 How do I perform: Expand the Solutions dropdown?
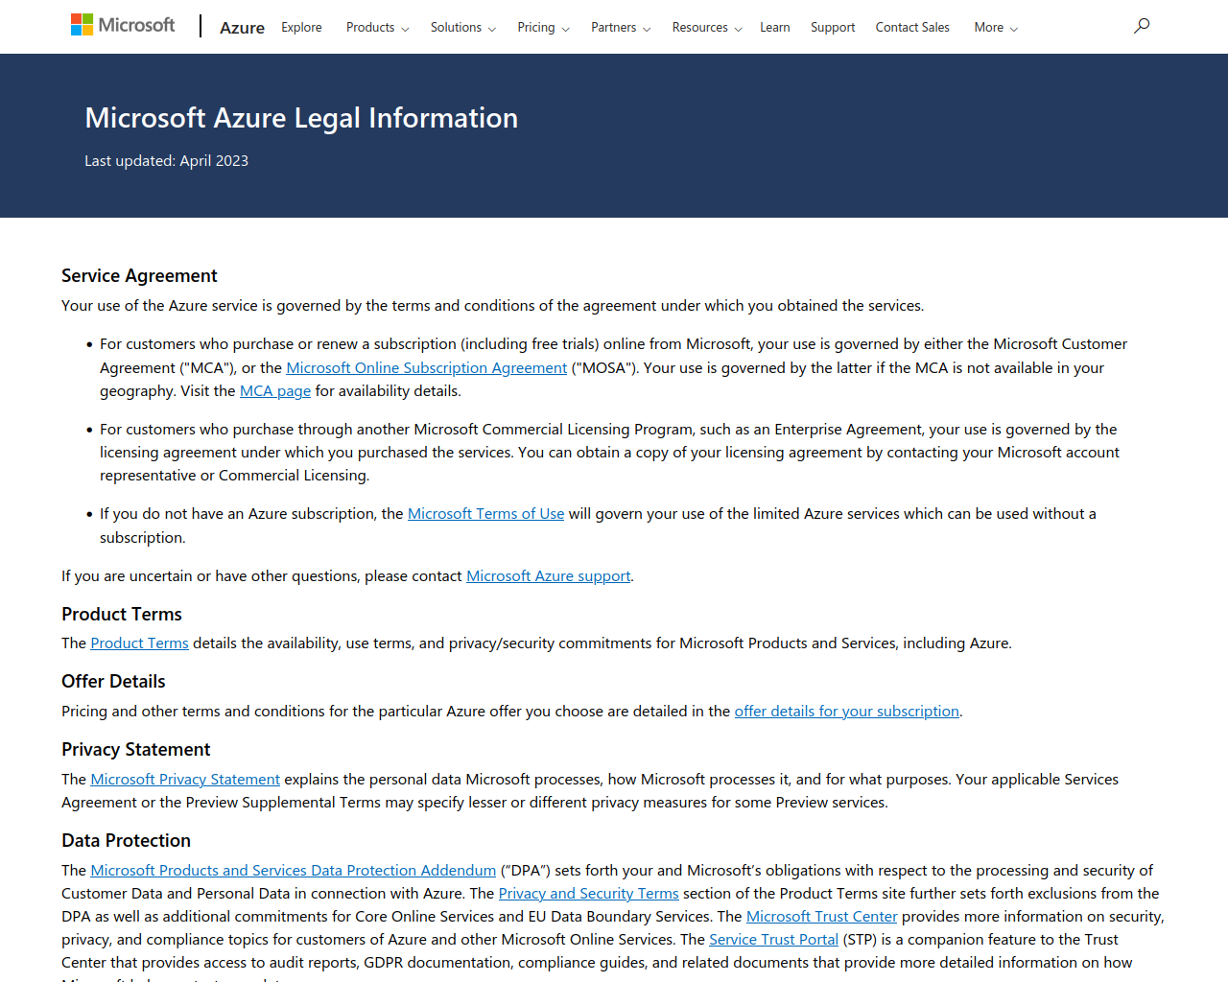[463, 27]
